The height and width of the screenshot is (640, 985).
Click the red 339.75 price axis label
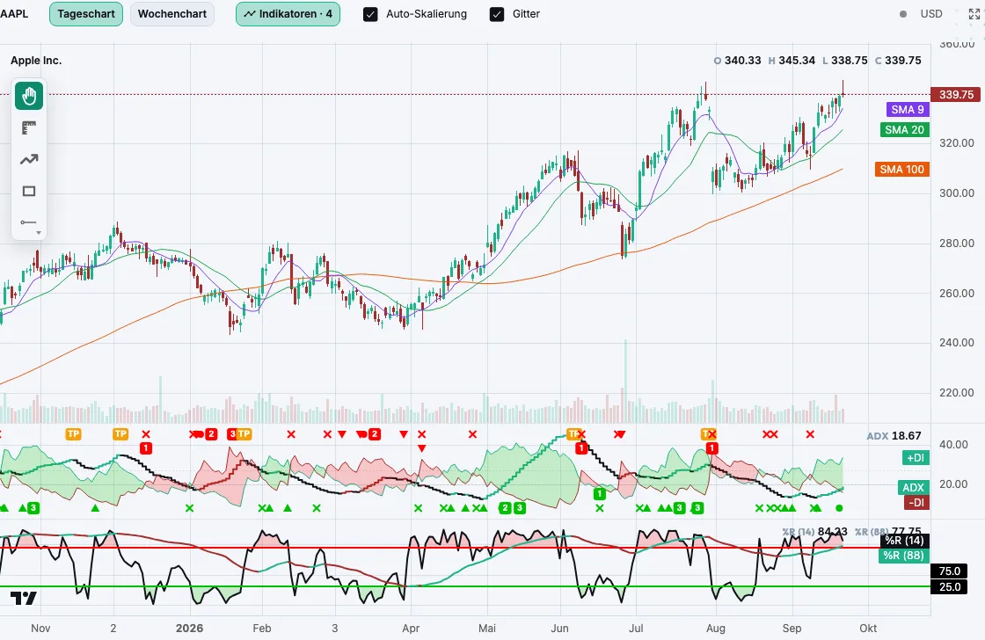[x=956, y=95]
